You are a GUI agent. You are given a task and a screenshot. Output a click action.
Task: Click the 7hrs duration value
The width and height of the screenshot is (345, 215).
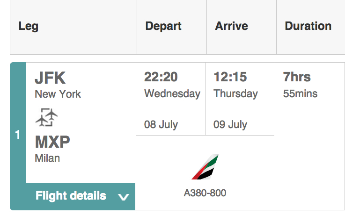pyautogui.click(x=297, y=77)
